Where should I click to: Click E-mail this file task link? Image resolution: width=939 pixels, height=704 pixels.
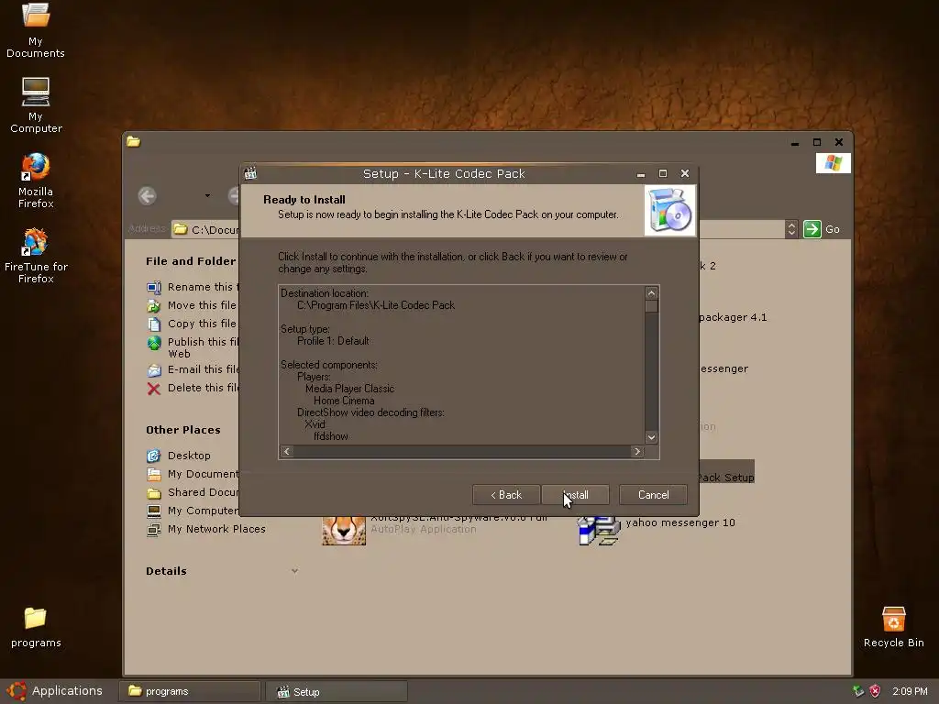tap(203, 369)
